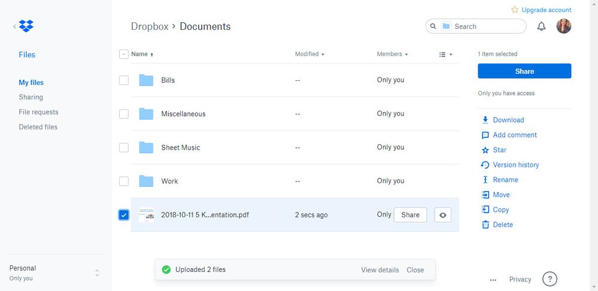Expand the Members column dropdown
Viewport: 598px width, 291px height.
pos(392,54)
